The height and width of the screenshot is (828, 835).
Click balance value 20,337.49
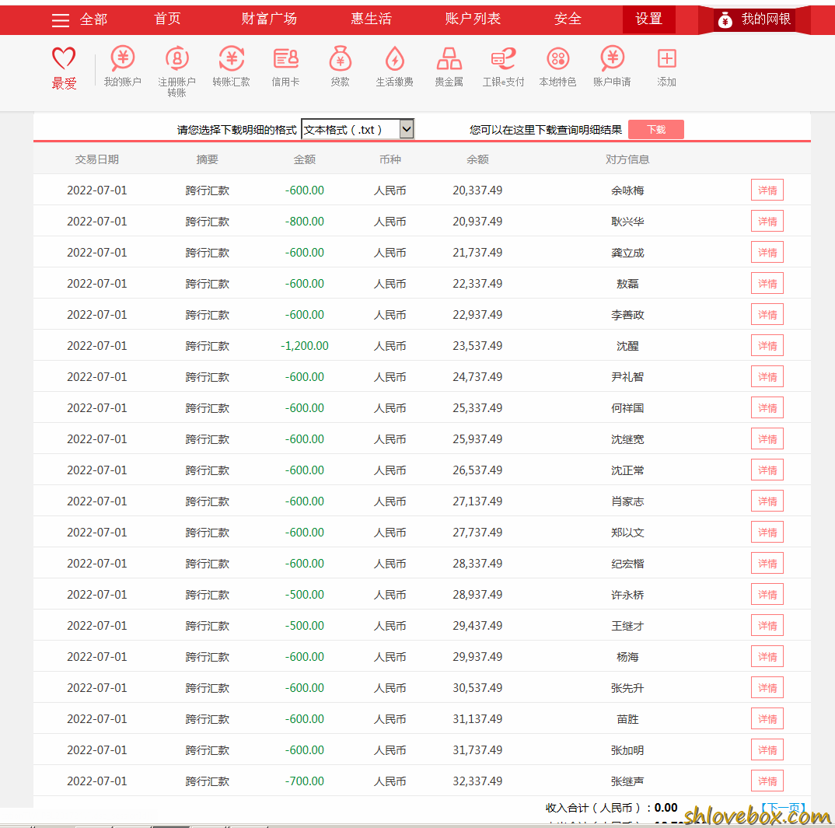477,190
